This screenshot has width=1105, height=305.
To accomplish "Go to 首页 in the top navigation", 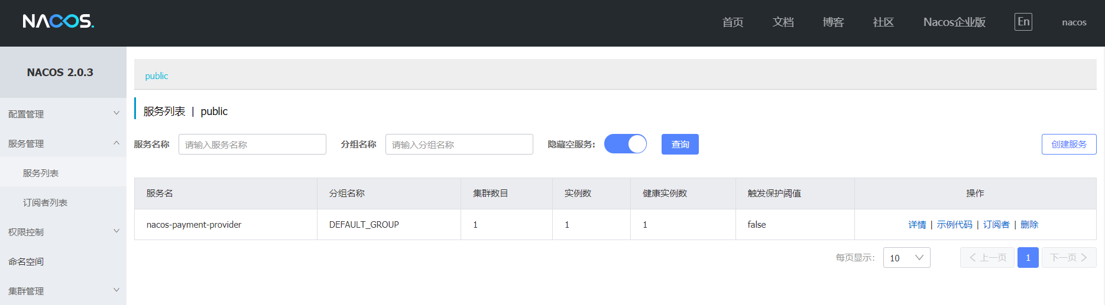I will pyautogui.click(x=733, y=22).
